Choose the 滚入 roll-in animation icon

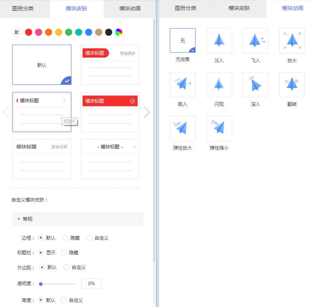[256, 84]
